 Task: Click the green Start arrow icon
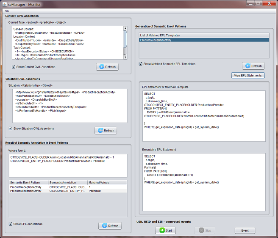click(x=162, y=230)
